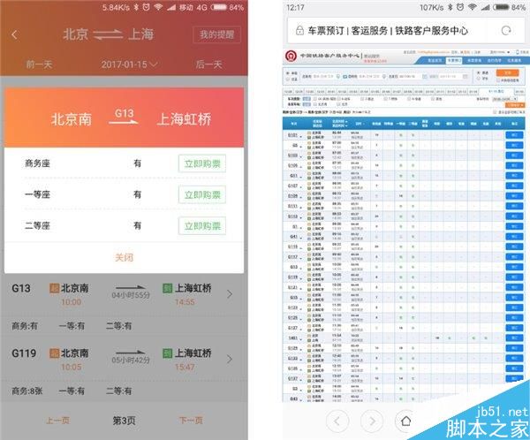Toggle the show-all-bookable-trains checkbox
Image resolution: width=530 pixels, height=440 pixels.
(495, 112)
